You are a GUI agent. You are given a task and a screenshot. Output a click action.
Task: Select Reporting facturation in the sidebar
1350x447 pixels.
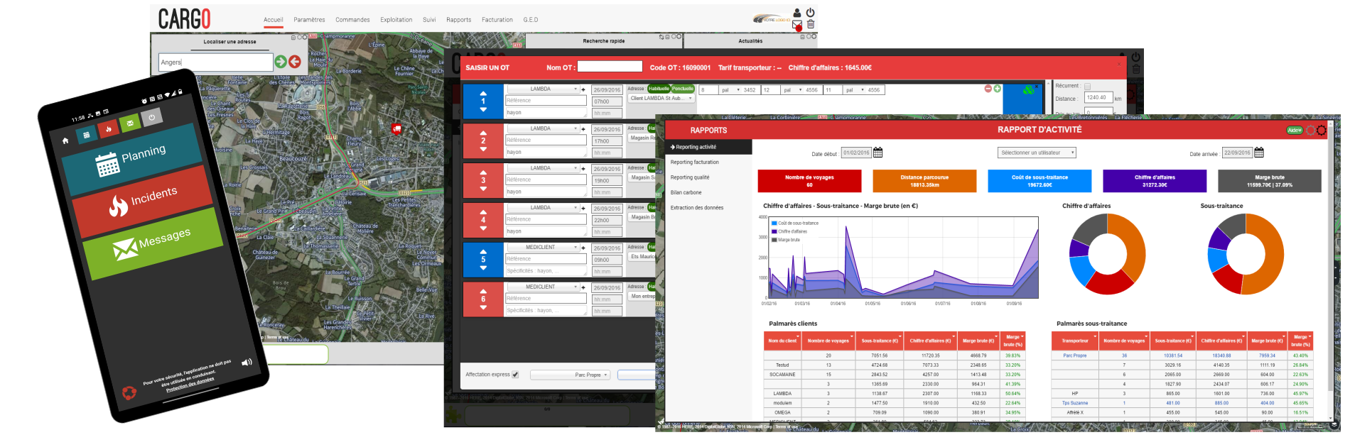[x=694, y=162]
